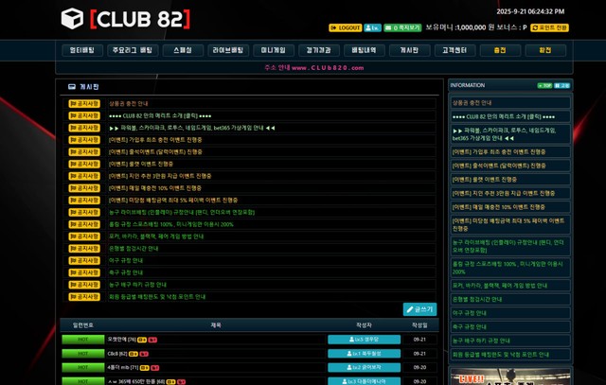Image resolution: width=606 pixels, height=385 pixels.
Task: Open the 야구 규정 안내 link in INFORMATION sidebar
Action: (470, 312)
